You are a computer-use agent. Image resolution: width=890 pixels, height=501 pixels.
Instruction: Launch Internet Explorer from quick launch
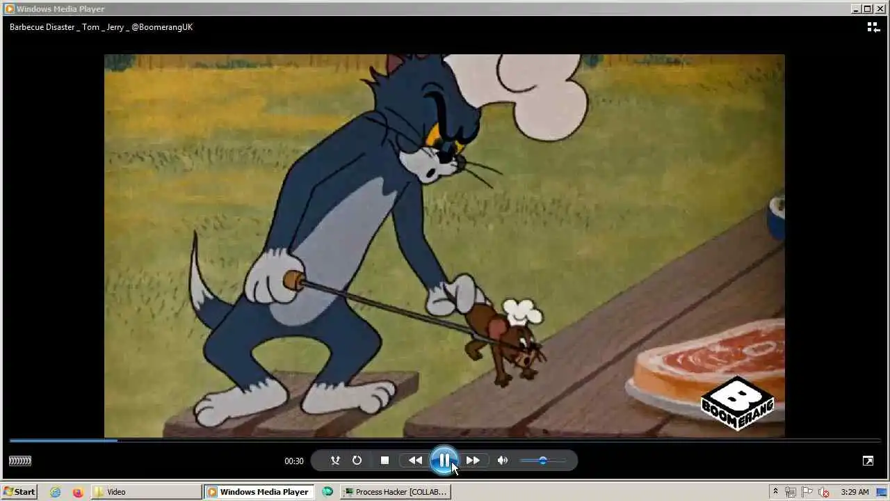[55, 492]
